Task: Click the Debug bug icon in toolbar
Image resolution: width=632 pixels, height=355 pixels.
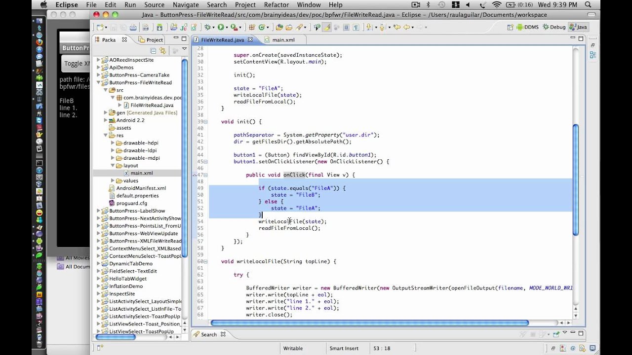Action: (x=207, y=27)
